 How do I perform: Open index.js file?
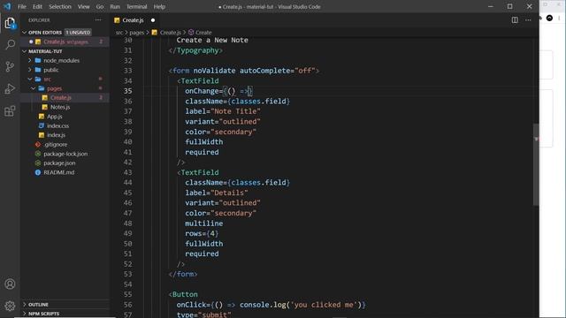point(57,135)
